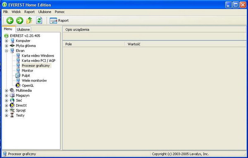Open the Pomoc menu
Image resolution: width=248 pixels, height=158 pixels.
click(60, 12)
